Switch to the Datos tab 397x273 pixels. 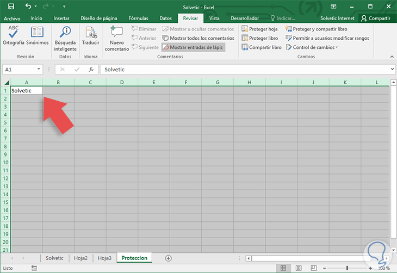(165, 18)
